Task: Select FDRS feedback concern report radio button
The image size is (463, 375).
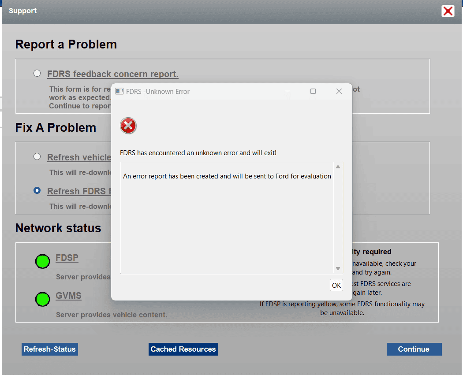Action: (37, 73)
